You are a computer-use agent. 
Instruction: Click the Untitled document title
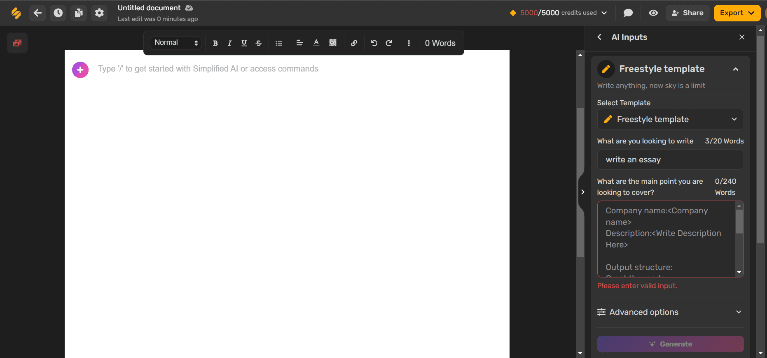[x=149, y=8]
